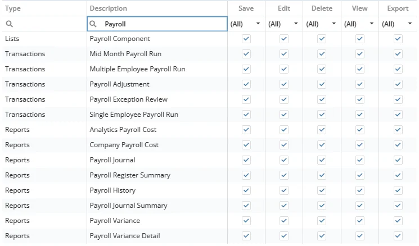Click the search icon in the Description filter
This screenshot has width=419, height=246.
[x=93, y=24]
